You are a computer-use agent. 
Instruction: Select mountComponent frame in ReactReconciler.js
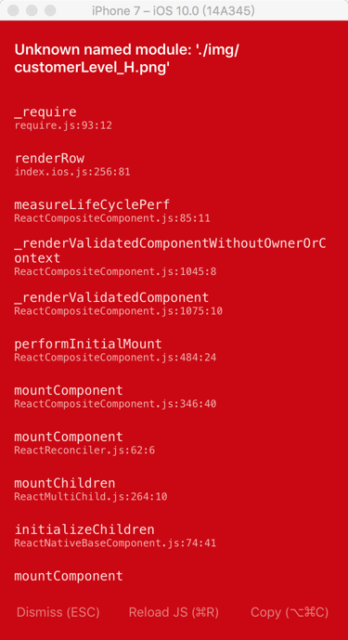click(174, 443)
